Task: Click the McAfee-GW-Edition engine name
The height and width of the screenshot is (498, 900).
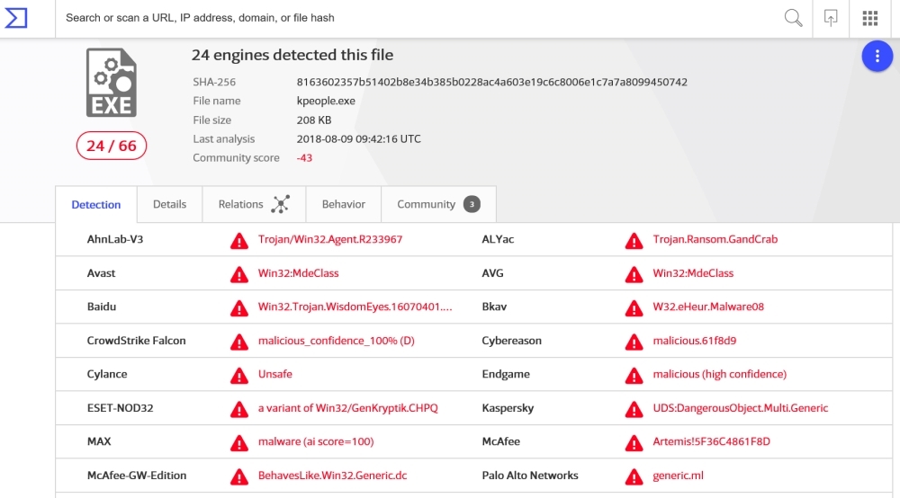Action: coord(137,475)
